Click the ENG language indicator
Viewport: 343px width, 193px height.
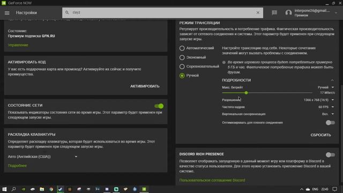coord(315,189)
